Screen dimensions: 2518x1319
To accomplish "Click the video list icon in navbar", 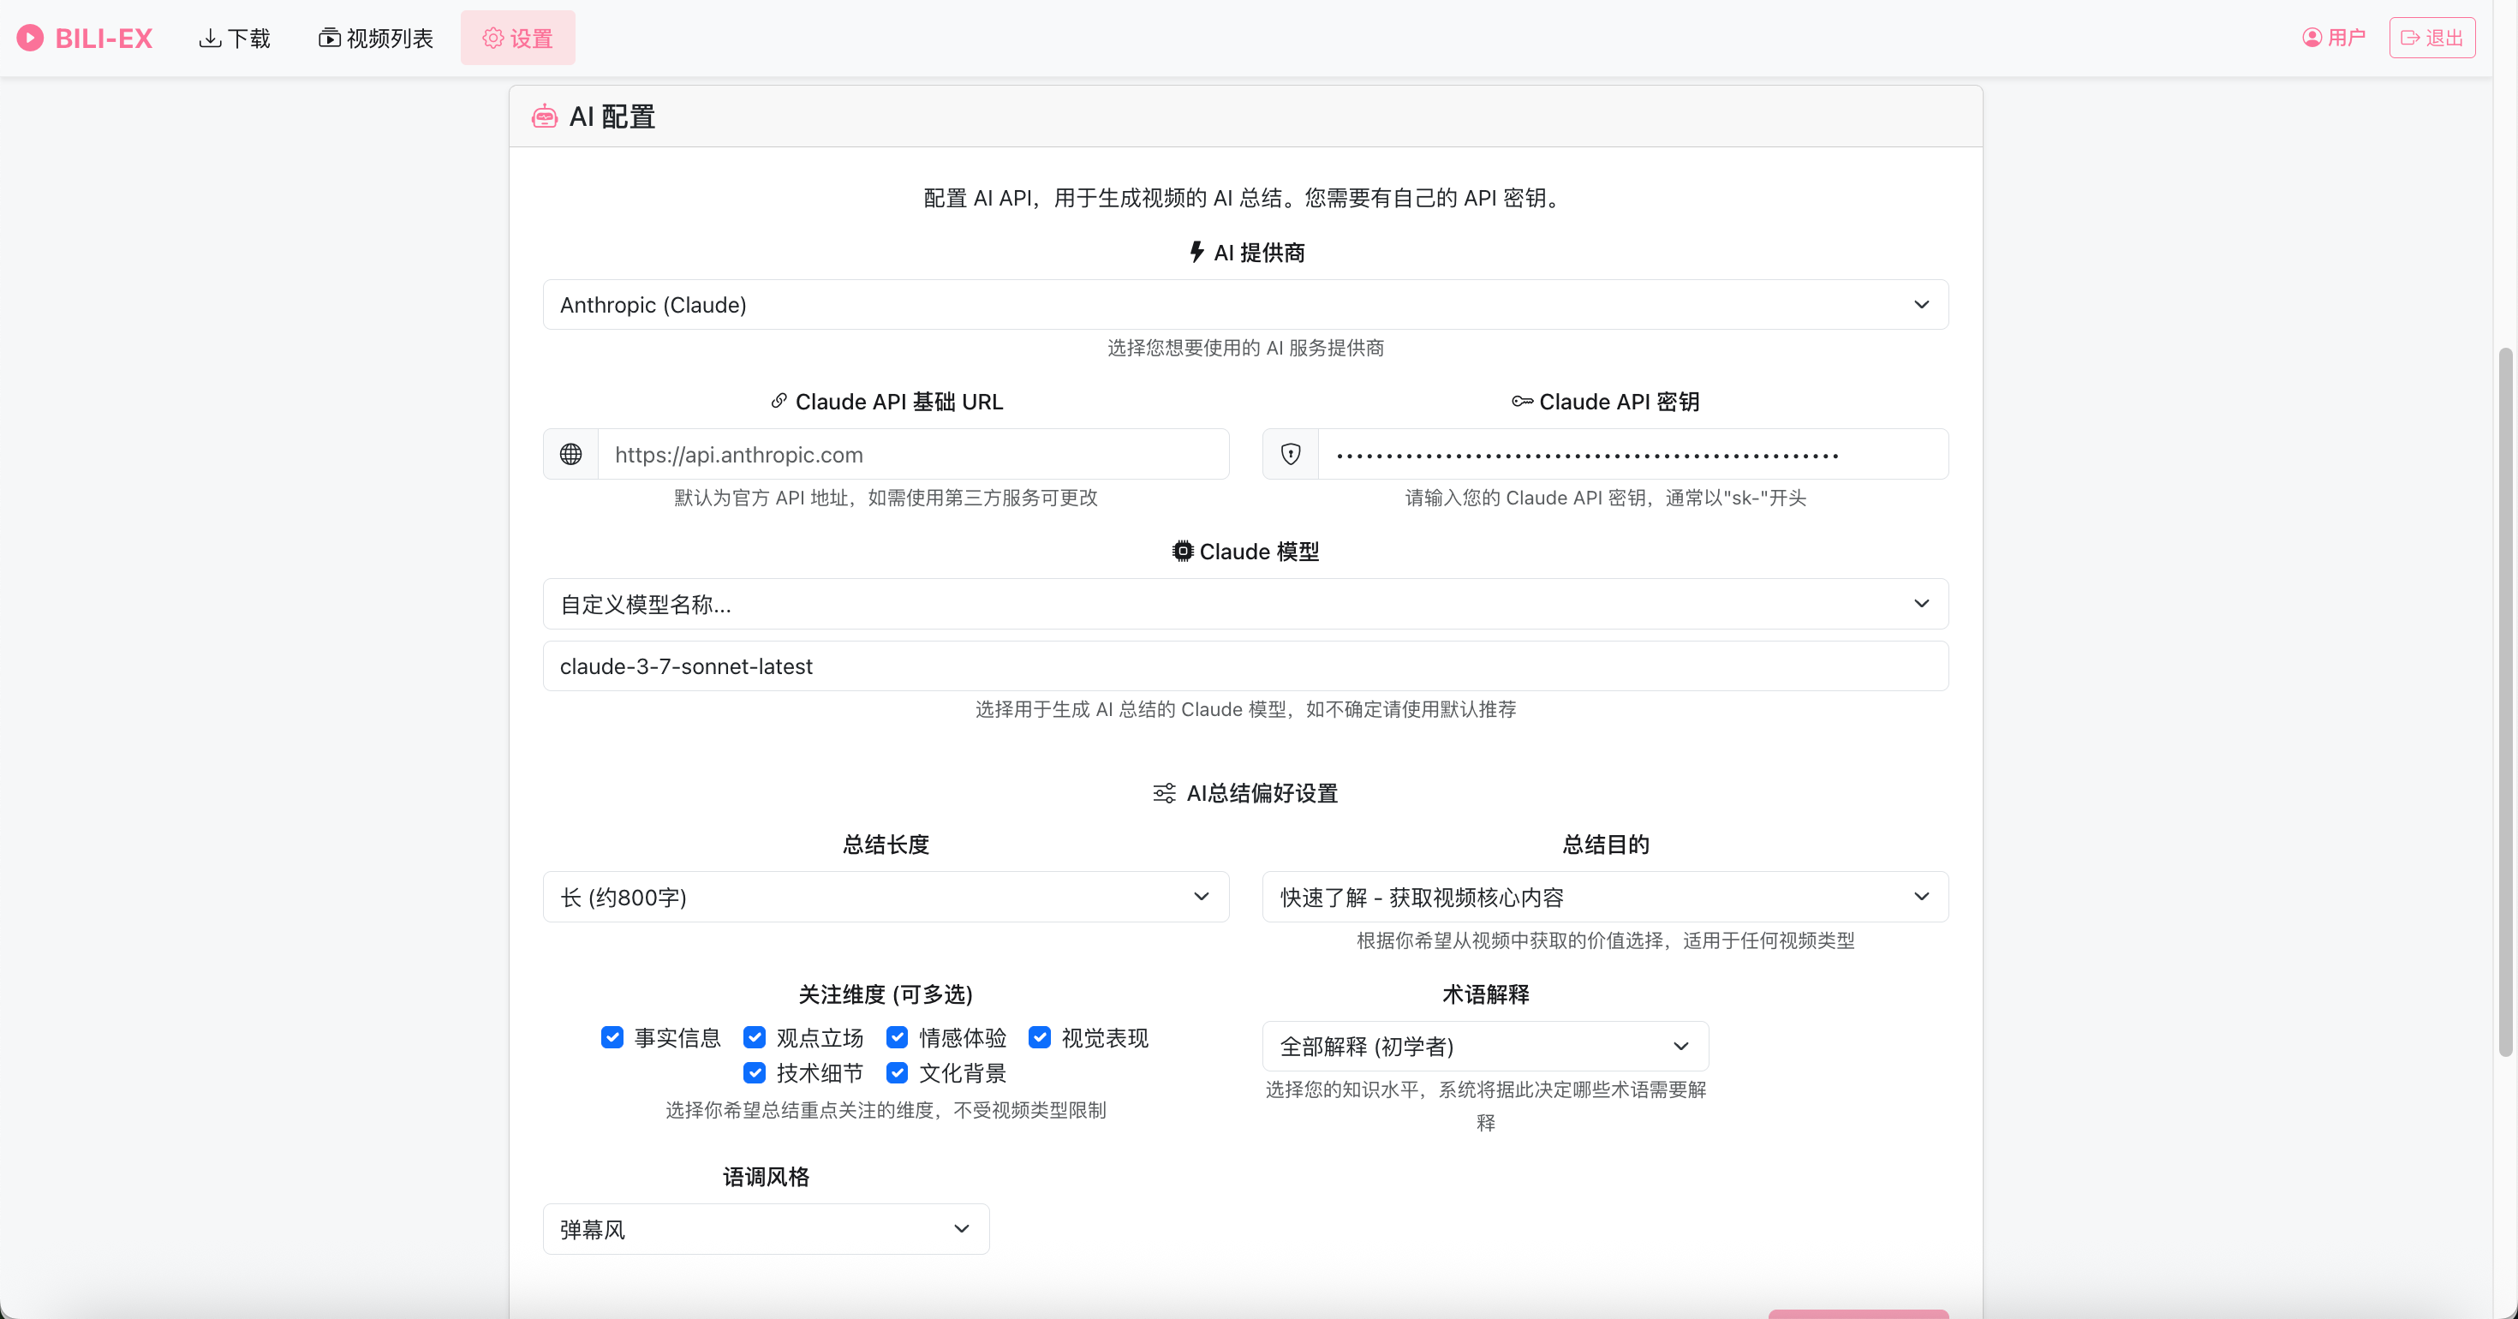I will 330,39.
